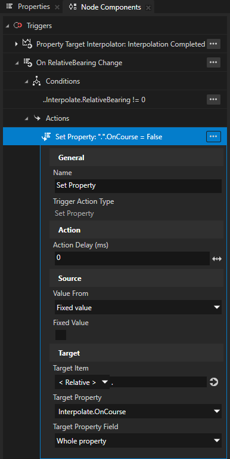Open the Value From dropdown
This screenshot has width=230, height=459.
pos(138,307)
